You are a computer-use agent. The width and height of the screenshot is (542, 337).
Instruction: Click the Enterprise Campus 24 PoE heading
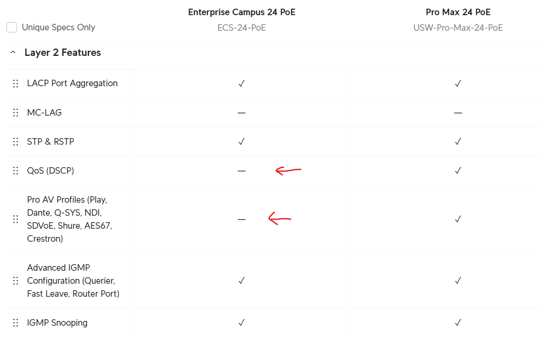[x=242, y=12]
